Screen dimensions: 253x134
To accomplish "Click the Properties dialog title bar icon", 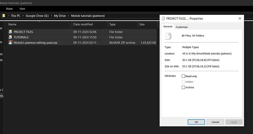I will coord(163,19).
